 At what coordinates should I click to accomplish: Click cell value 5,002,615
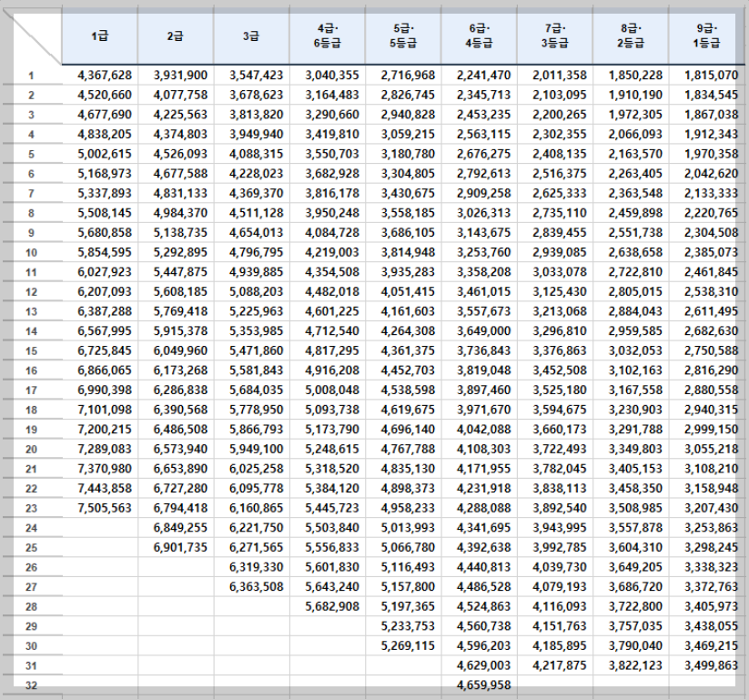(105, 154)
